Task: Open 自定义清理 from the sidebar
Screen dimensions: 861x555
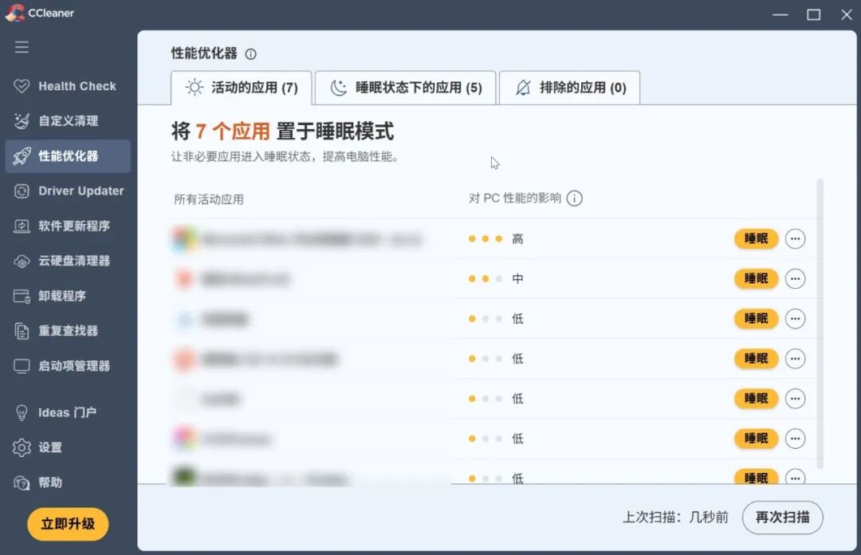Action: coord(68,121)
